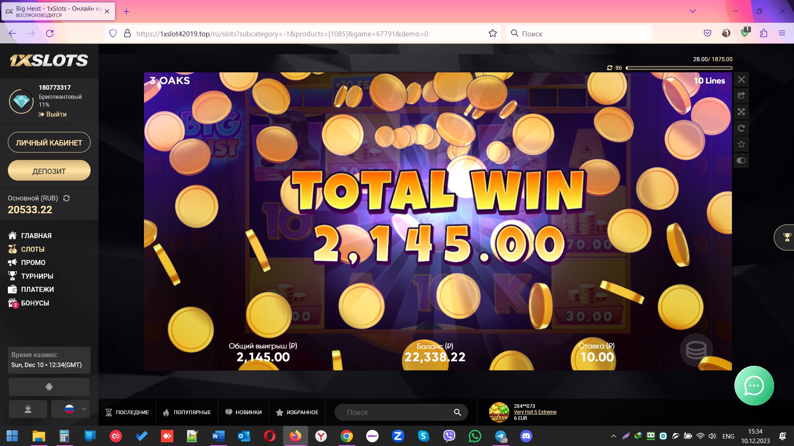Click the 1XSLOTS logo
This screenshot has width=794, height=446.
(x=49, y=61)
